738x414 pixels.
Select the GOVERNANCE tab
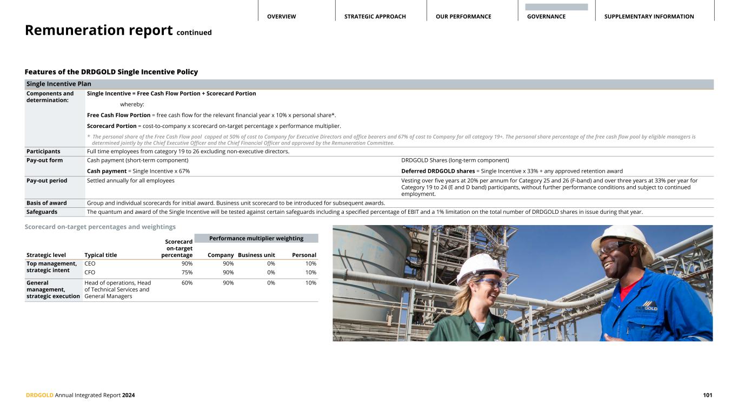546,17
